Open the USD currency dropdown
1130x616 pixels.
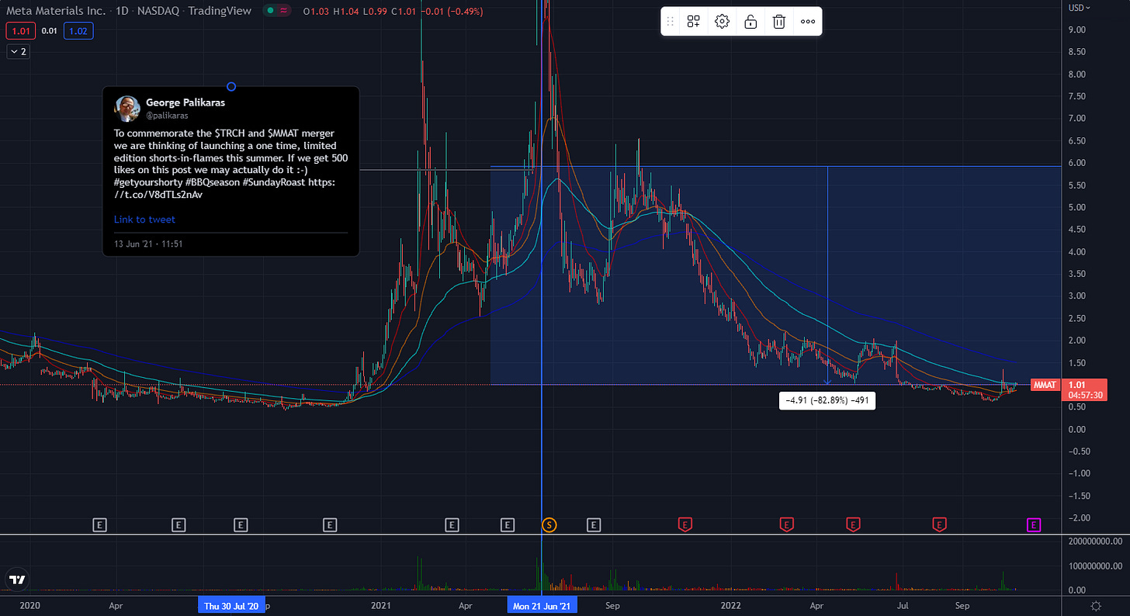tap(1079, 8)
